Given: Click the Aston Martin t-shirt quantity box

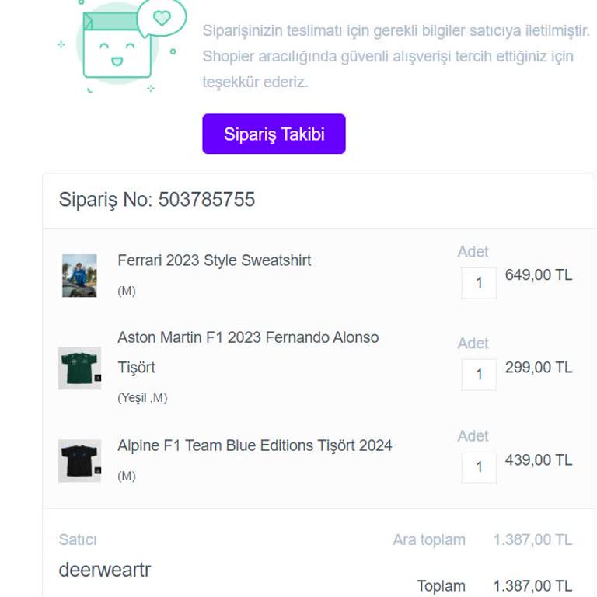Looking at the screenshot, I should coord(478,374).
